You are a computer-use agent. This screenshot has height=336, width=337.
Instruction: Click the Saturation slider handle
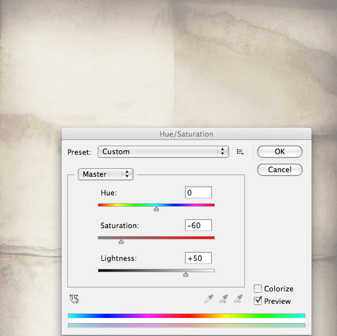click(x=121, y=242)
